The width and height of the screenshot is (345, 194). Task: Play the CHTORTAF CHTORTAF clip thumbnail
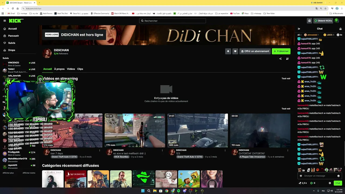click(260, 130)
